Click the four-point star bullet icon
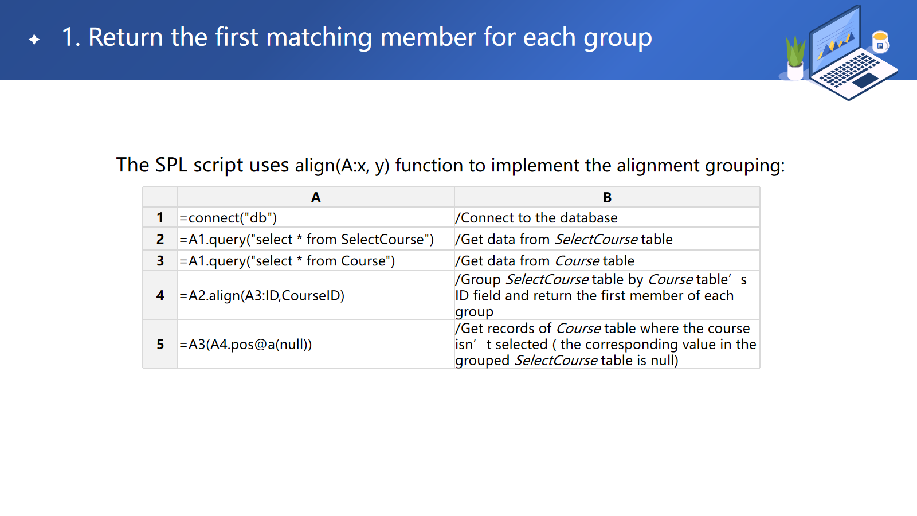 (34, 40)
